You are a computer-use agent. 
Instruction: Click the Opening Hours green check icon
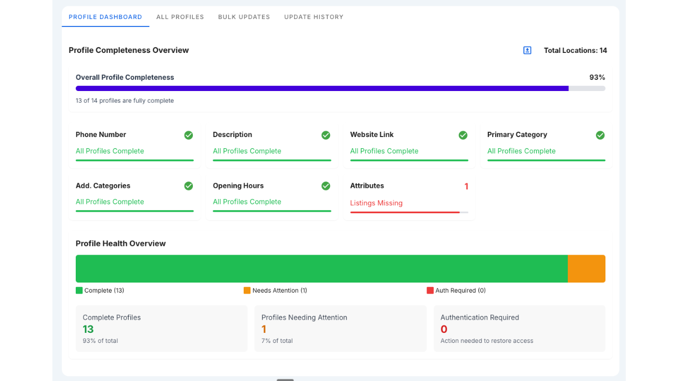pos(326,186)
